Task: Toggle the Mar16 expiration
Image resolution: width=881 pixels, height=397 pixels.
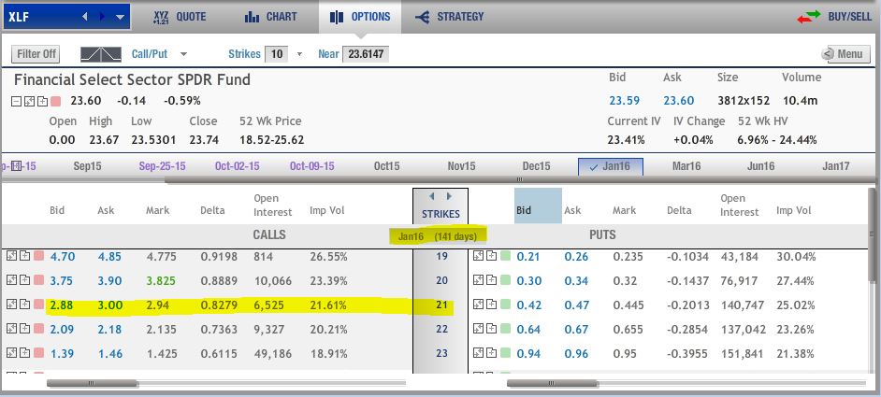Action: pyautogui.click(x=686, y=166)
